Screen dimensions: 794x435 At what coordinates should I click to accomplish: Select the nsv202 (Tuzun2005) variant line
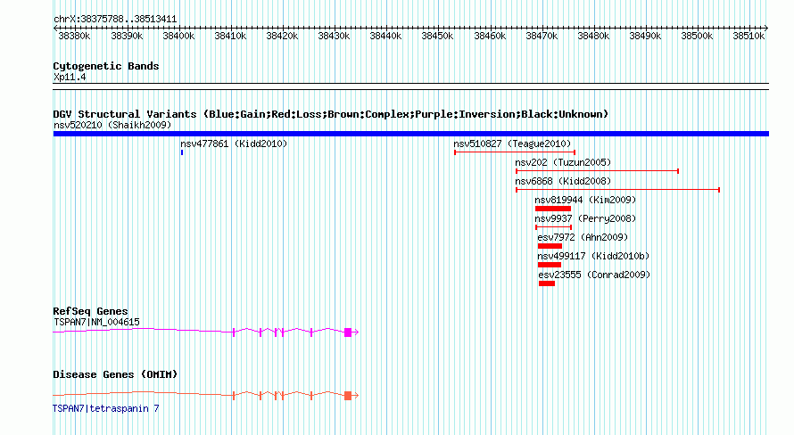coord(597,171)
